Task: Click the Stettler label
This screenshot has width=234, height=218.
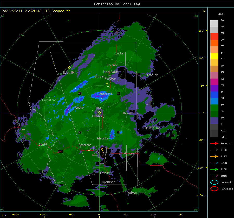Action: click(x=152, y=75)
